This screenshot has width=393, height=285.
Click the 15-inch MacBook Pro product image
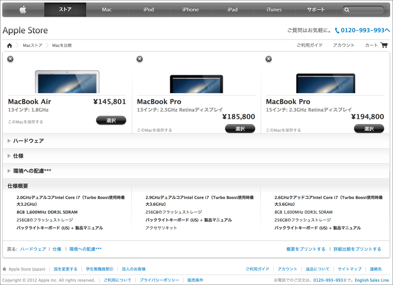pyautogui.click(x=325, y=83)
